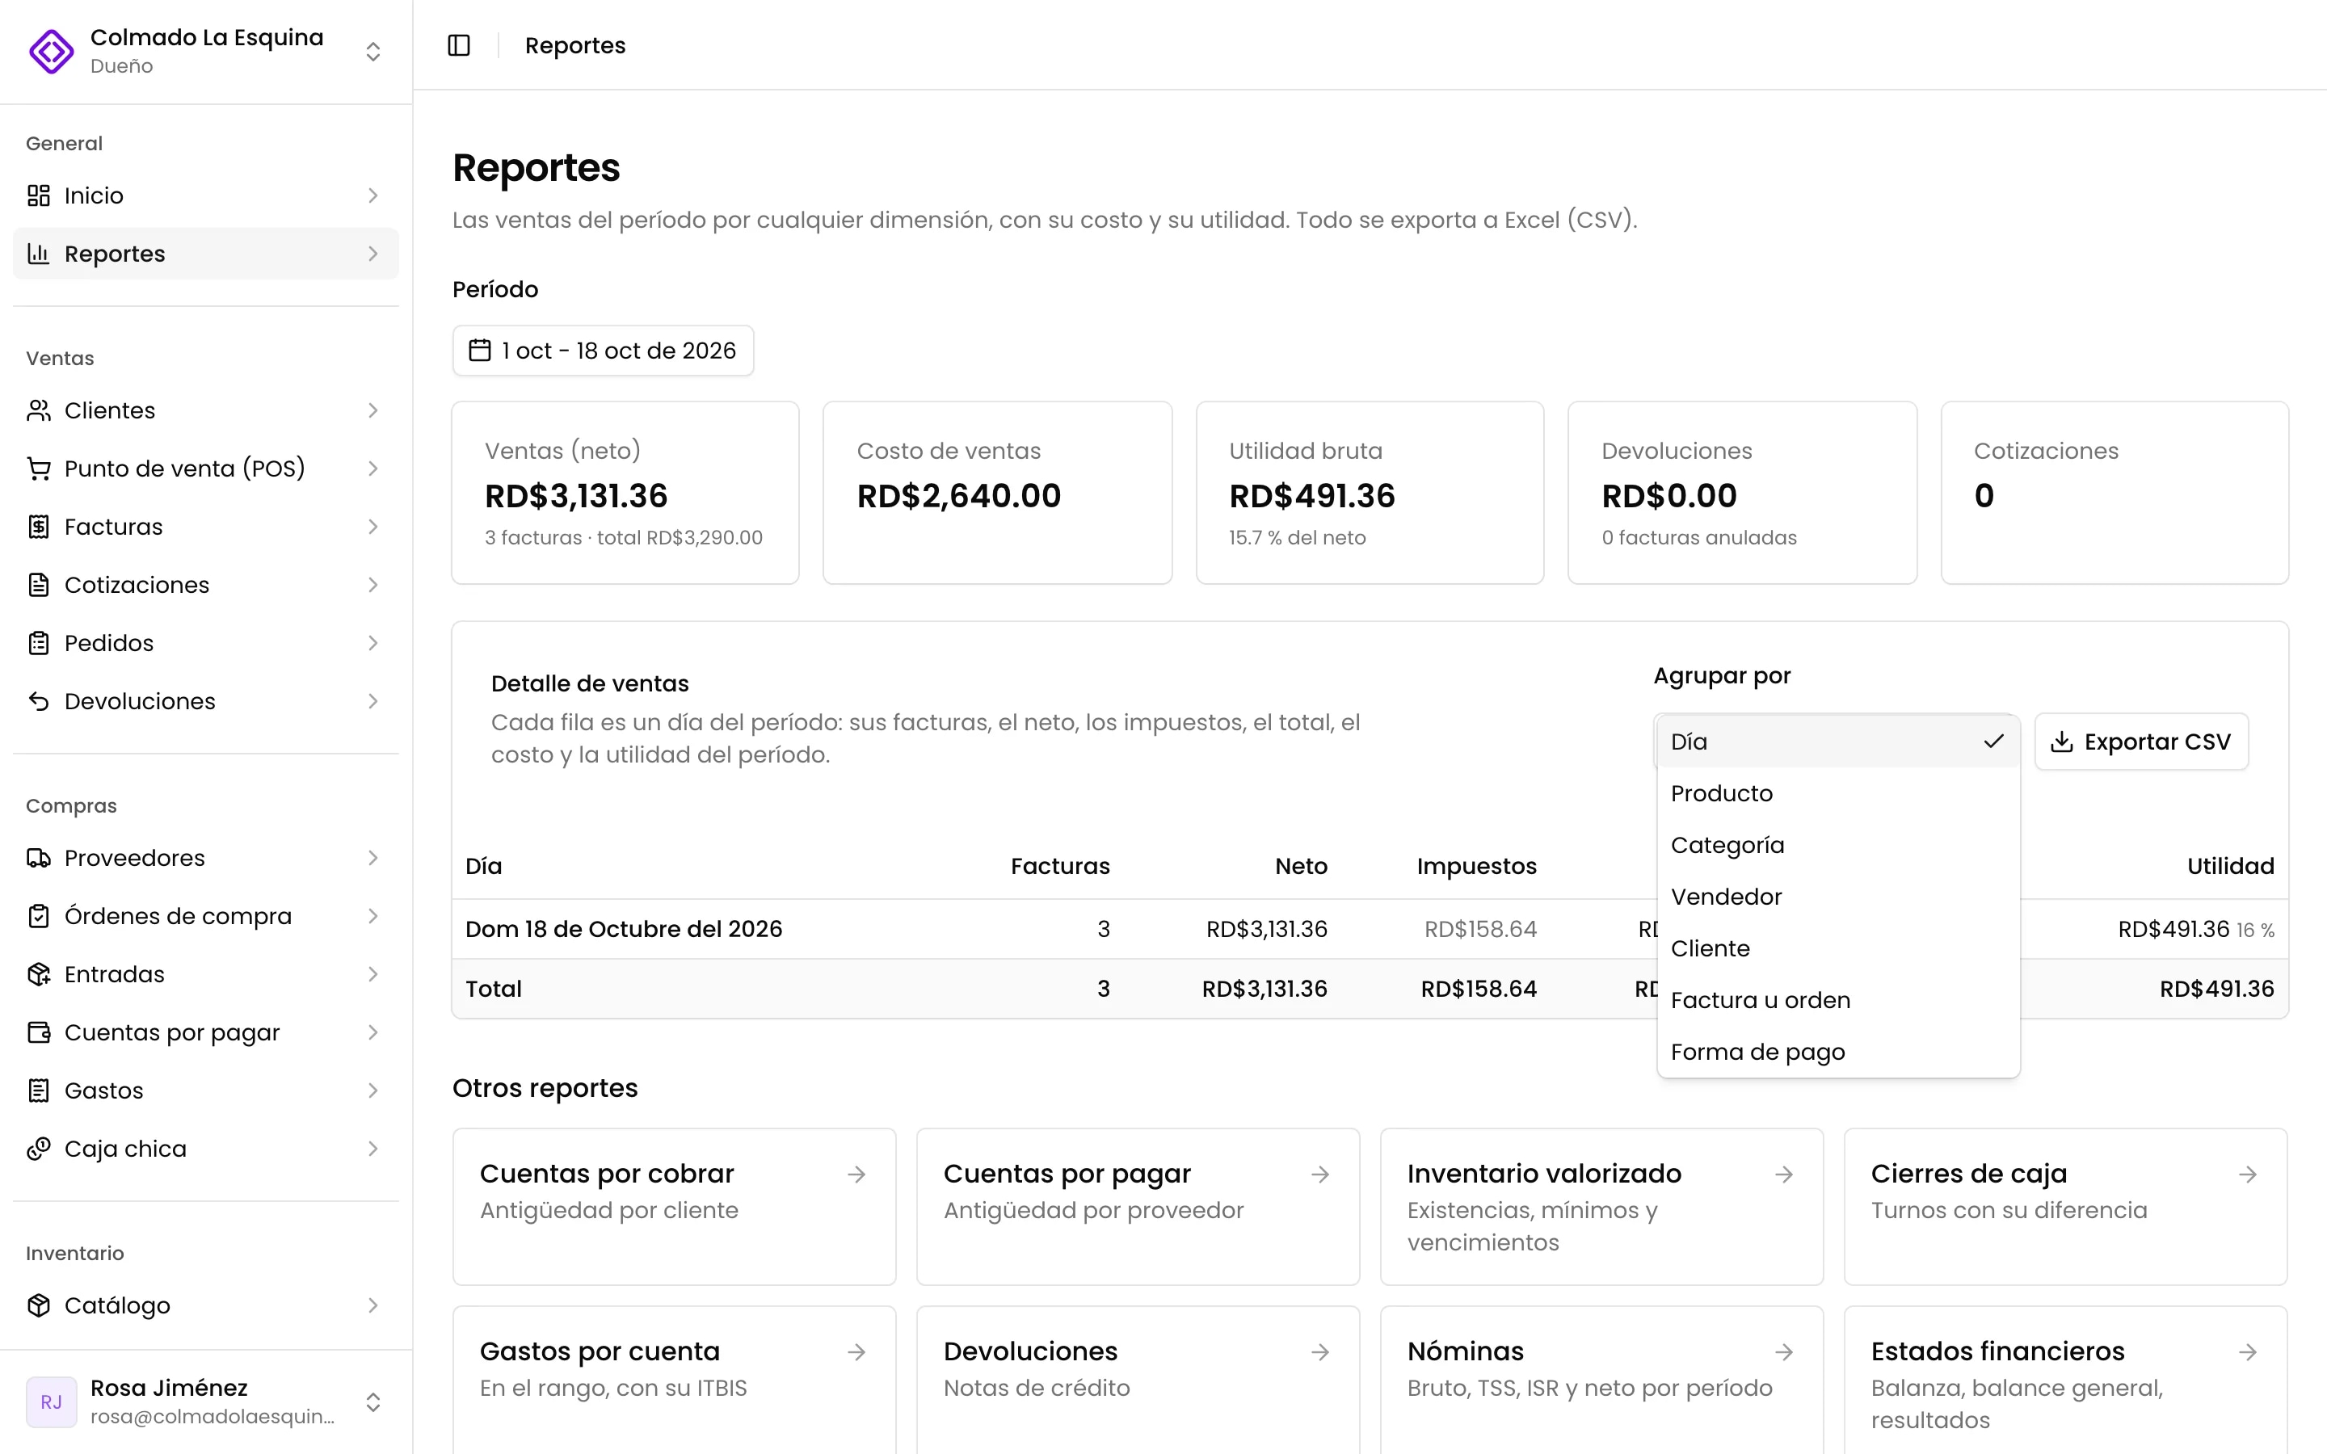Click the Pedidos clipboard icon
Image resolution: width=2327 pixels, height=1454 pixels.
39,643
